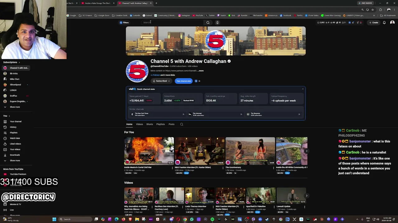Open IShowSpeed subscription channel
Screen dimensions: 398x223
15,85
